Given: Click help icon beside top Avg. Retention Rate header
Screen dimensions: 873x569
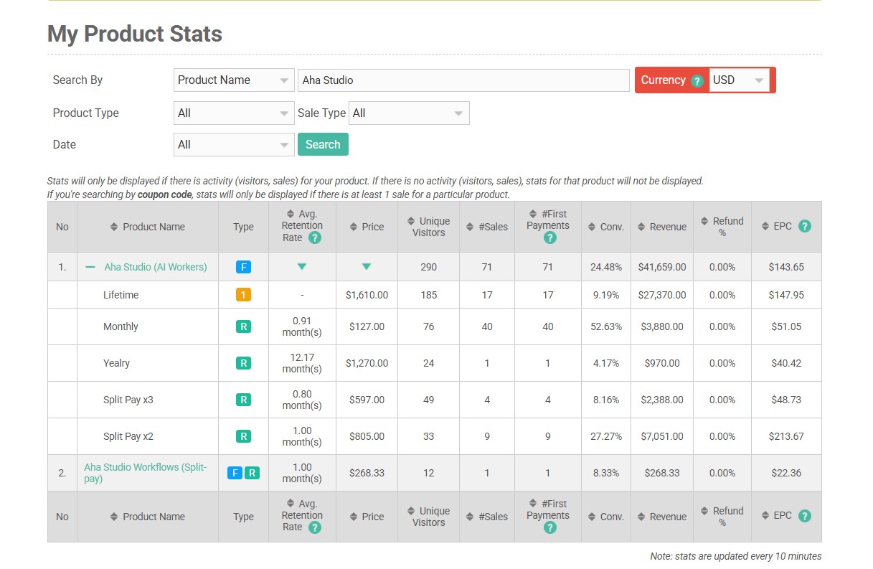Looking at the screenshot, I should 314,238.
